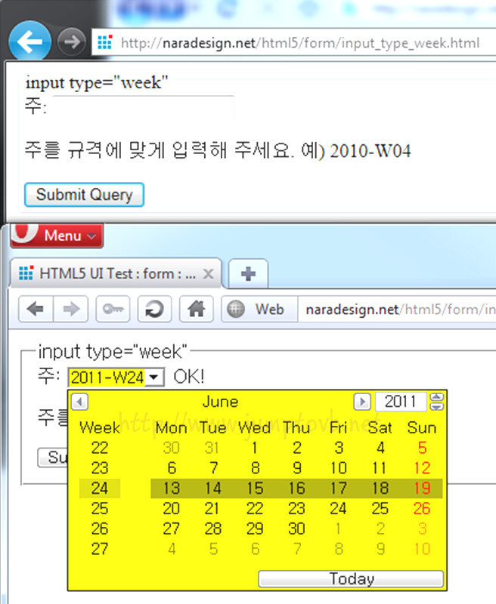Image resolution: width=496 pixels, height=604 pixels.
Task: Pick Sunday June 26 in calendar
Action: [x=422, y=508]
